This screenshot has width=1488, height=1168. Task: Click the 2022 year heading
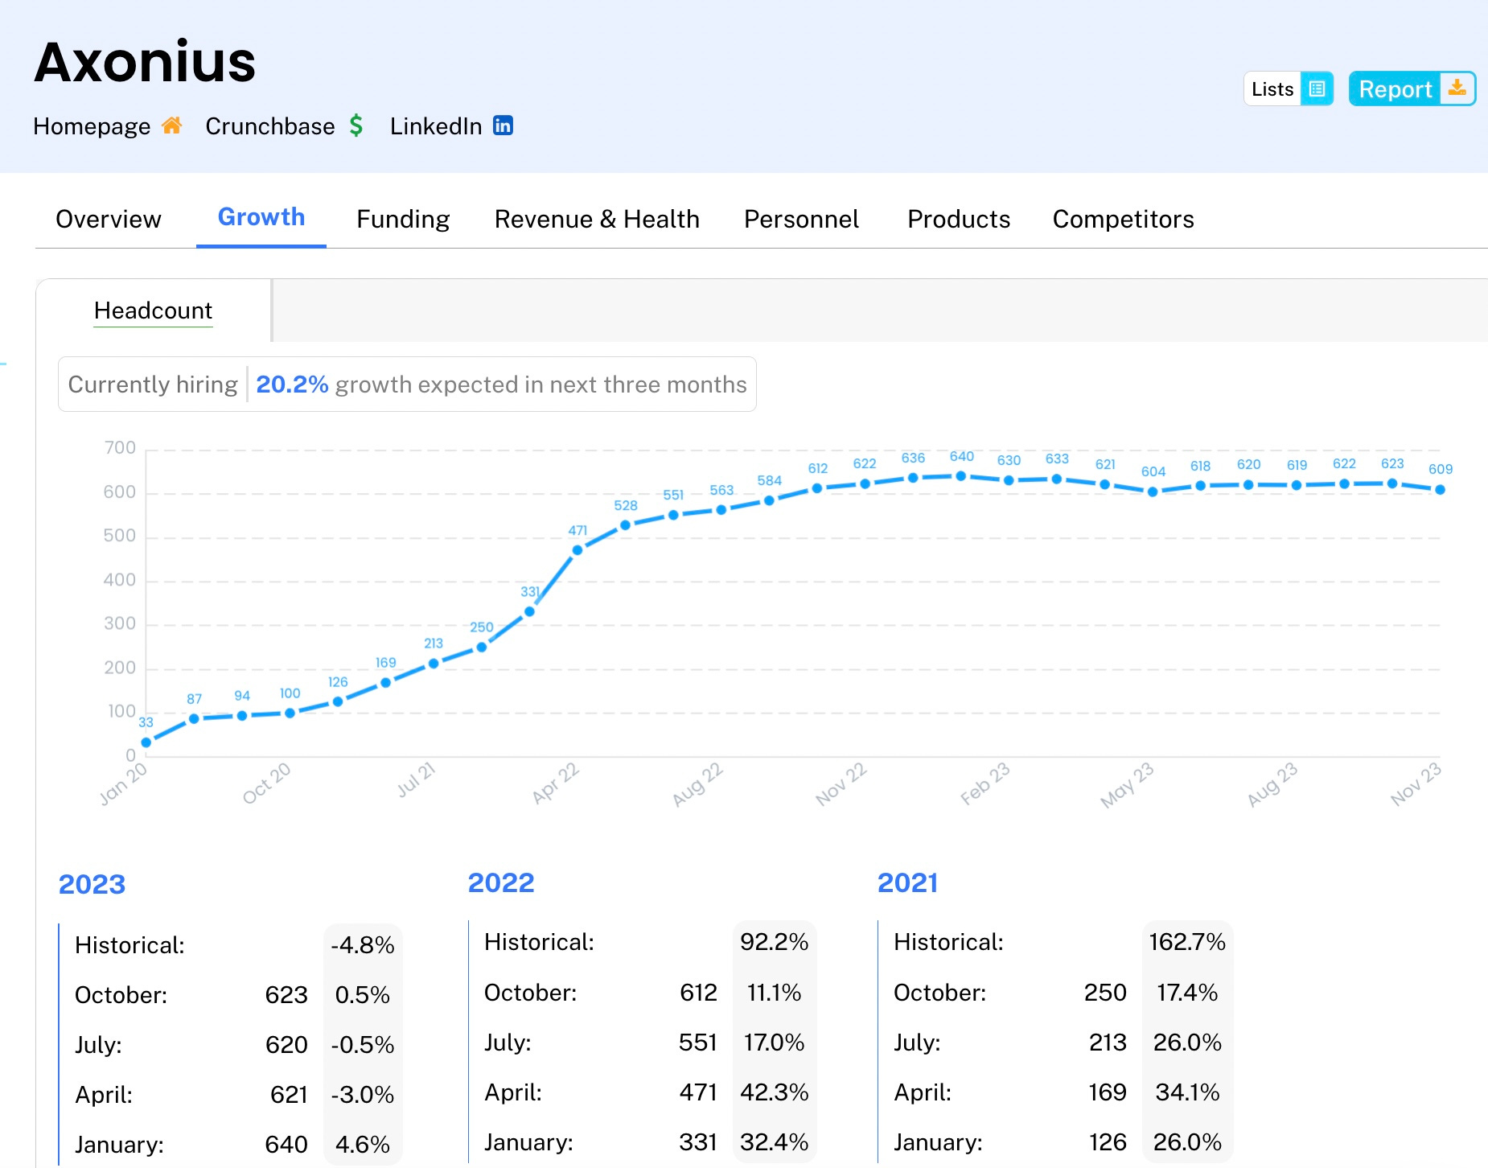[501, 883]
